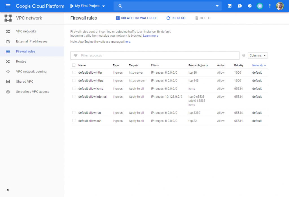Image resolution: width=289 pixels, height=197 pixels.
Task: Expand the search bar dropdown arrow
Action: tap(217, 6)
